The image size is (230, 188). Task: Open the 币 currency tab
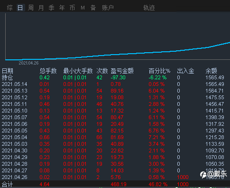coord(72,8)
